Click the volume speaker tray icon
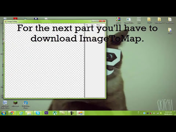Viewport: 176px width, 132px height. tap(154, 113)
